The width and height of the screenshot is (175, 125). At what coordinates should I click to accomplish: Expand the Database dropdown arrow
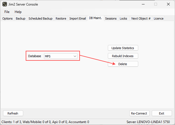point(75,56)
